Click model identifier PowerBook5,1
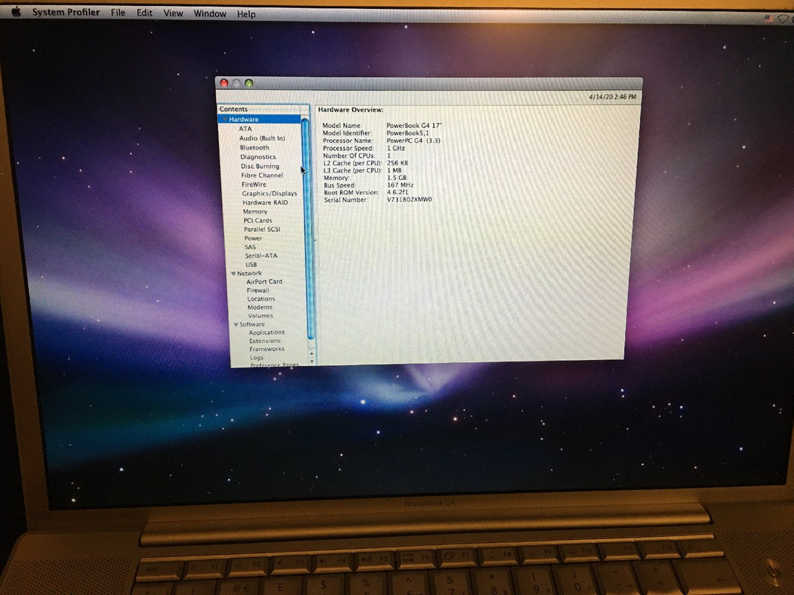 click(x=408, y=133)
